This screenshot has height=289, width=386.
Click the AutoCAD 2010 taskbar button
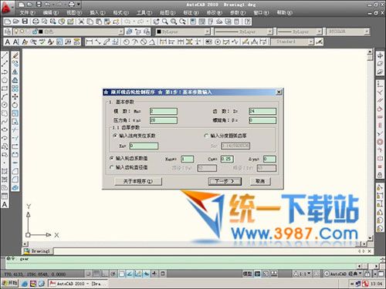pyautogui.click(x=78, y=284)
